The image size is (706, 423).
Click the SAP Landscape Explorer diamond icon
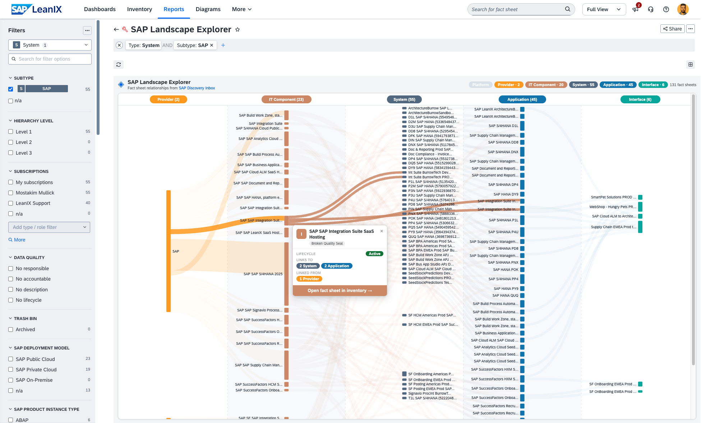click(x=121, y=85)
